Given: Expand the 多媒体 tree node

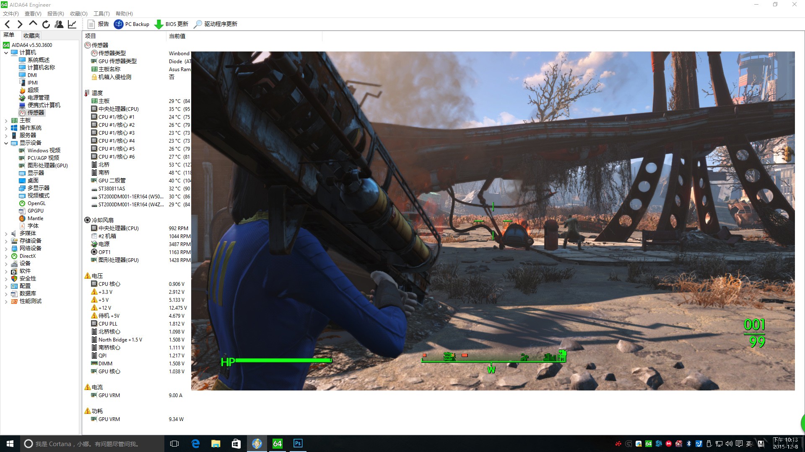Looking at the screenshot, I should point(6,234).
